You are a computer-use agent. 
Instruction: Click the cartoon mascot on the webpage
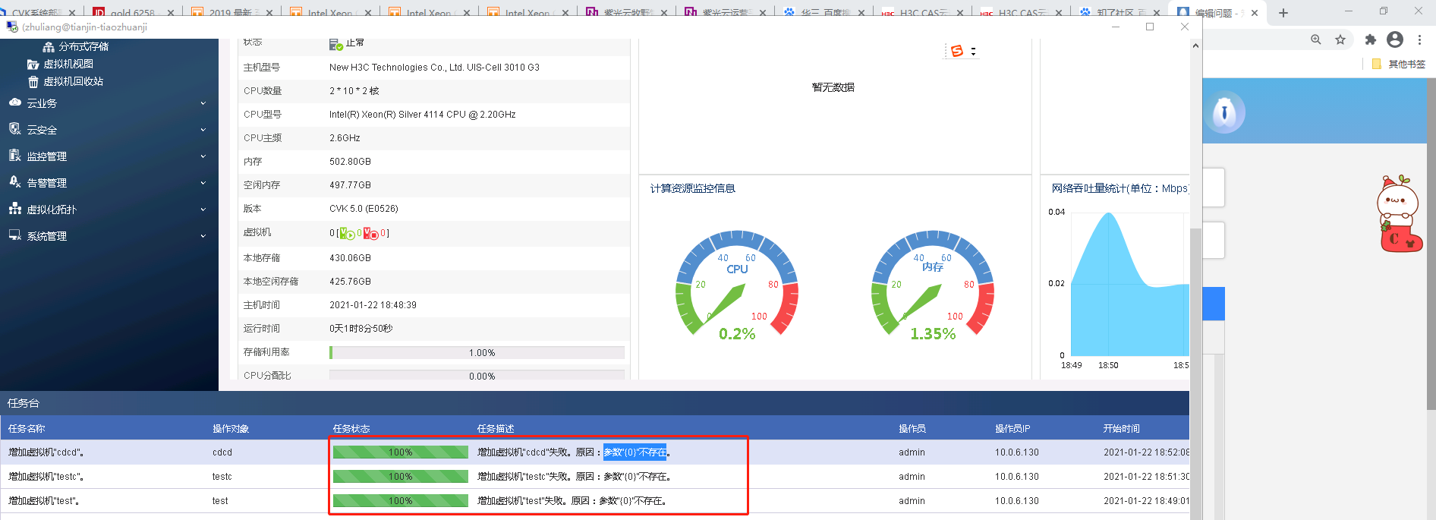tap(1398, 214)
